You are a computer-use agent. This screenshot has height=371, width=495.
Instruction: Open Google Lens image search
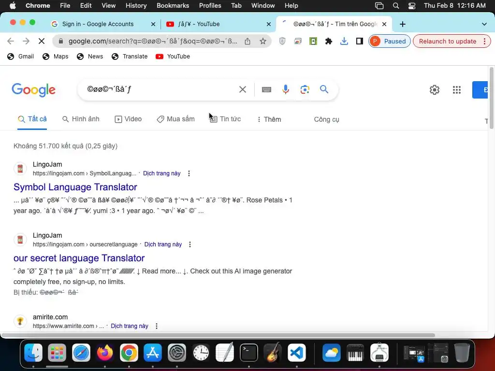point(305,89)
